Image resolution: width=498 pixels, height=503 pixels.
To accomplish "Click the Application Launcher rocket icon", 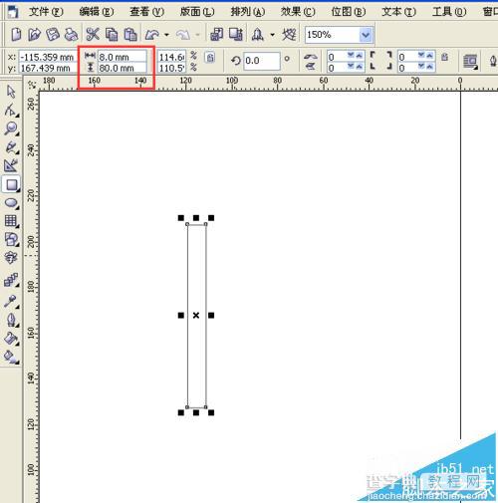I will [258, 34].
